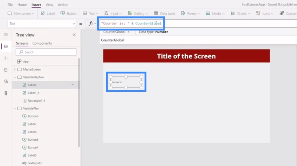297x166 pixels.
Task: Select the Insert tab
Action: coord(36,5)
